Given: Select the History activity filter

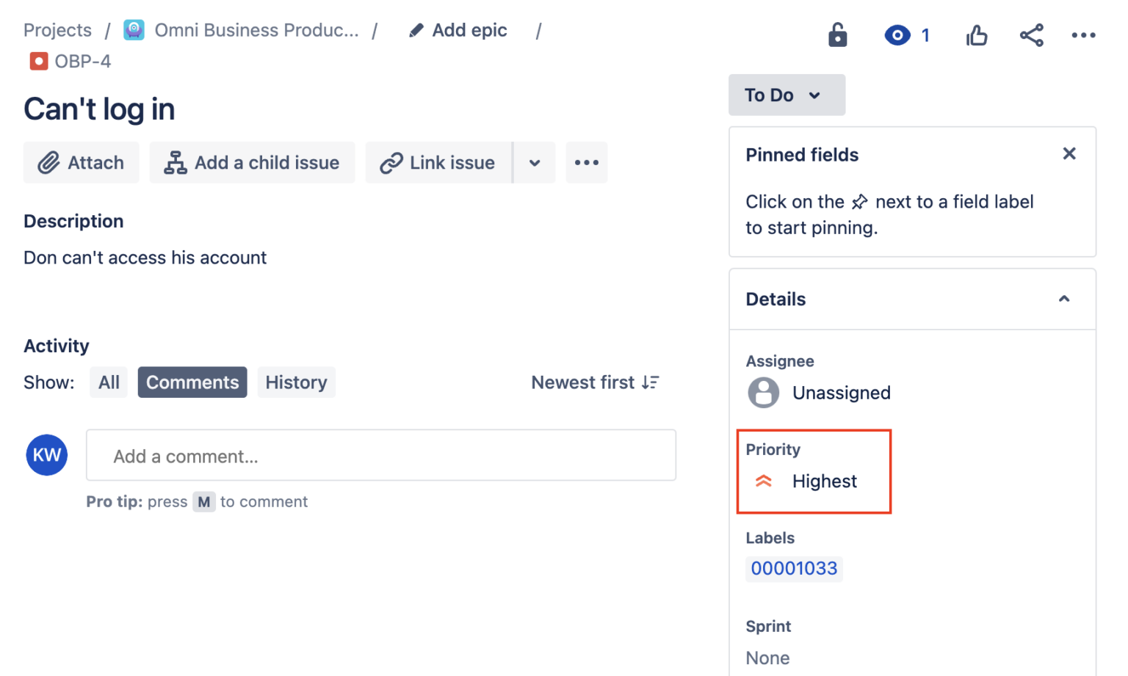Looking at the screenshot, I should point(296,382).
